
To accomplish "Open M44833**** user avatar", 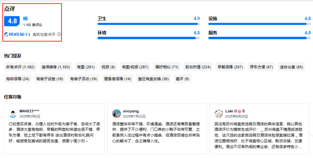I will click(13, 114).
